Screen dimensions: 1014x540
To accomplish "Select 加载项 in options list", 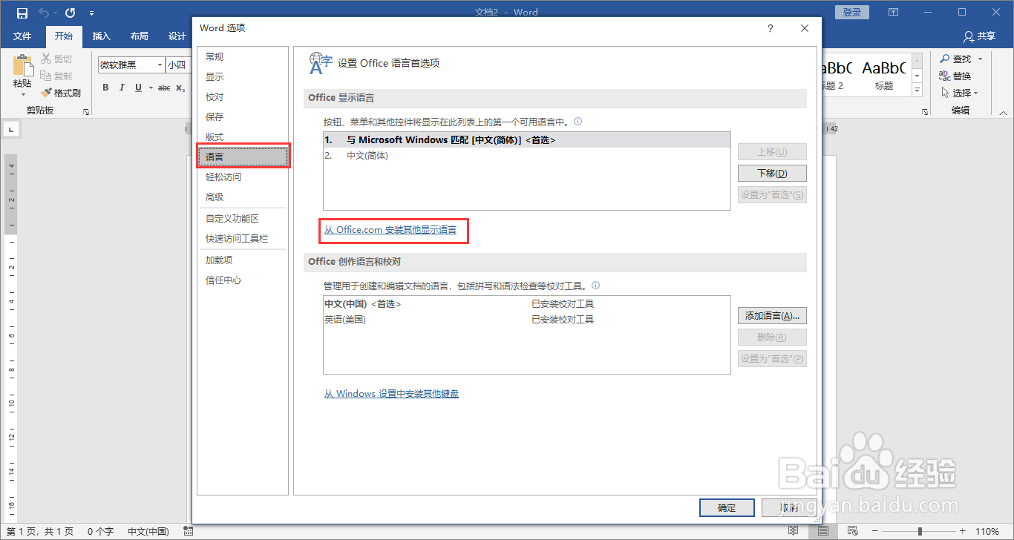I will pyautogui.click(x=242, y=260).
